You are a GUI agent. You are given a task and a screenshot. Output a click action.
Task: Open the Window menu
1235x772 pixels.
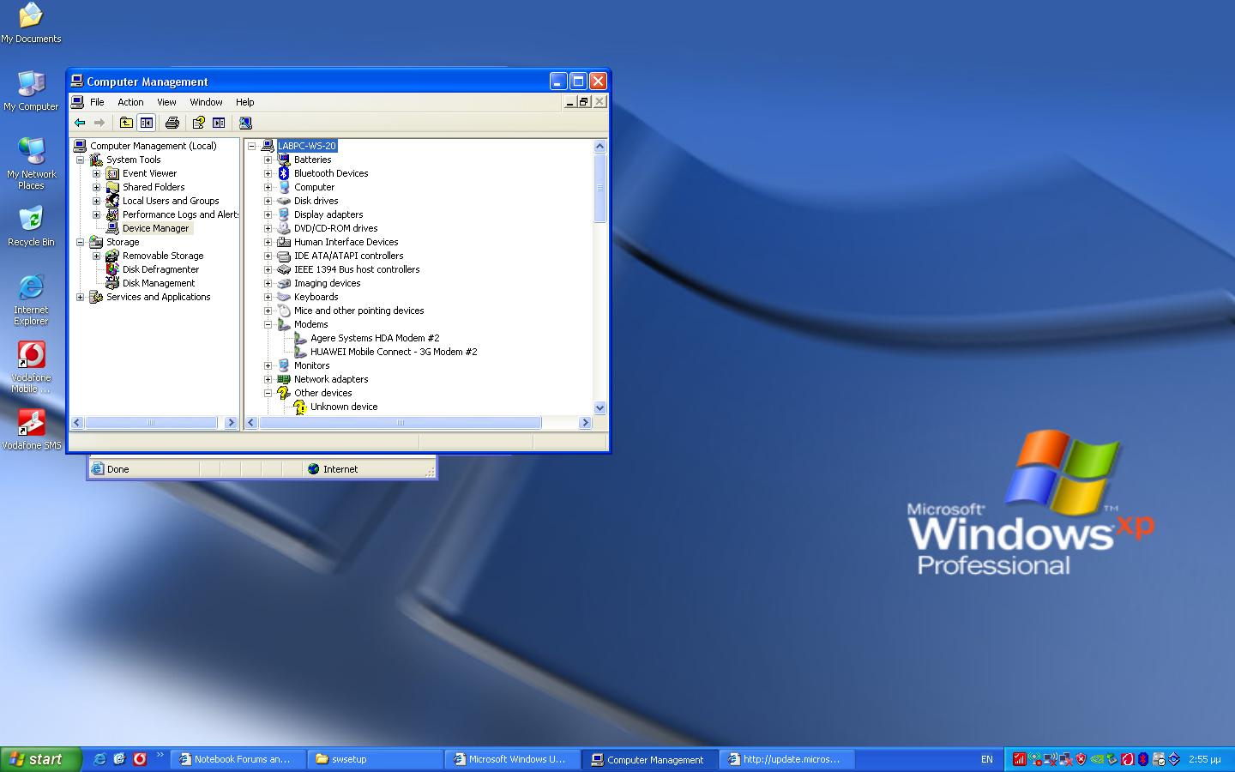click(206, 102)
